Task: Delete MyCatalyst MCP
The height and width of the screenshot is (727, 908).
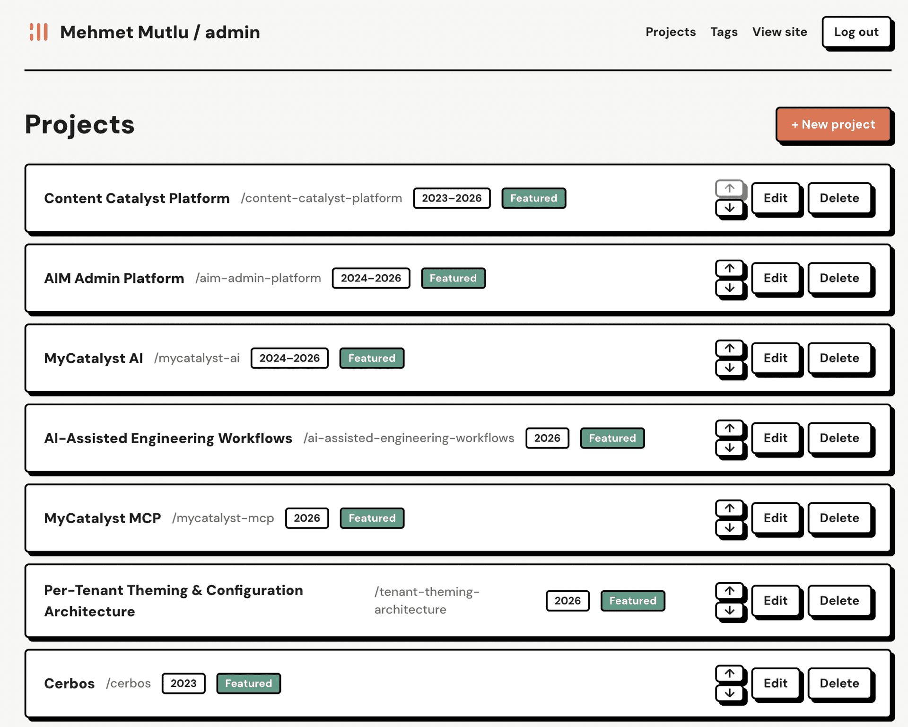Action: [x=839, y=518]
